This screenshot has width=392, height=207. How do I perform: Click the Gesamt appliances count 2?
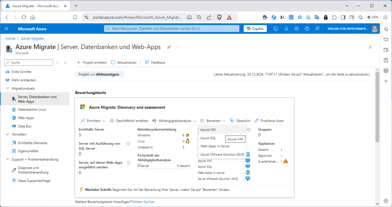coord(281,150)
